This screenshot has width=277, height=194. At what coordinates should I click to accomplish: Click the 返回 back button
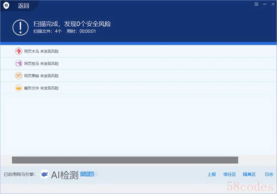click(x=23, y=6)
